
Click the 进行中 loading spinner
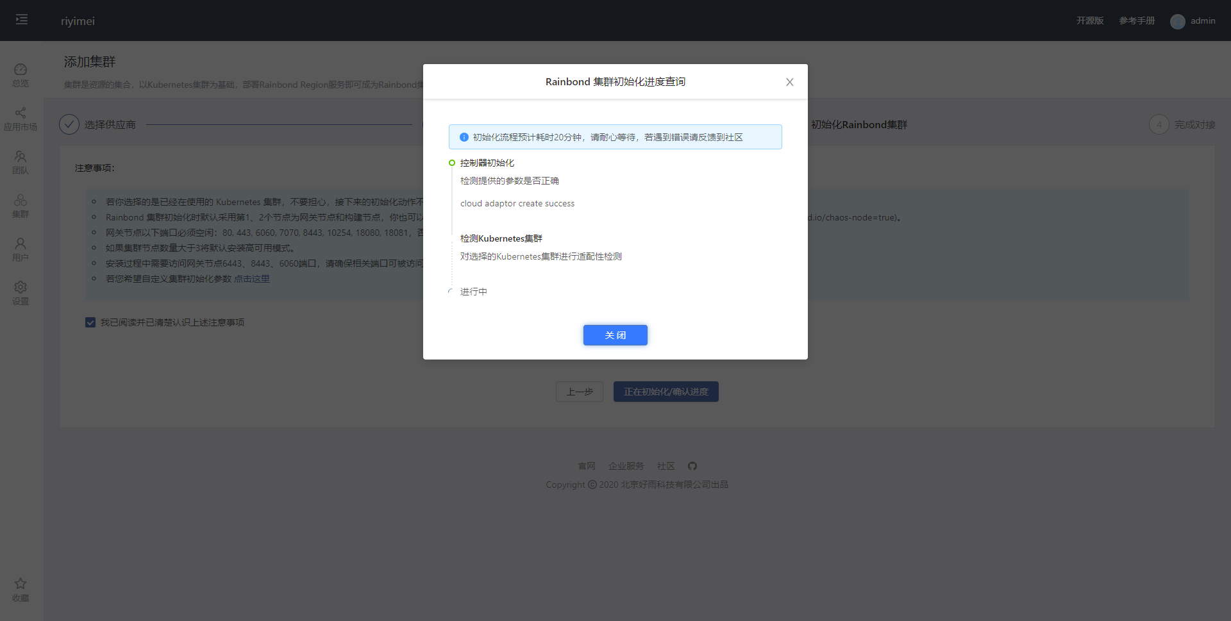coord(451,292)
